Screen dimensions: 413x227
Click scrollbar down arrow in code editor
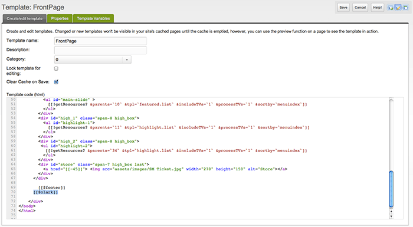[x=391, y=216]
